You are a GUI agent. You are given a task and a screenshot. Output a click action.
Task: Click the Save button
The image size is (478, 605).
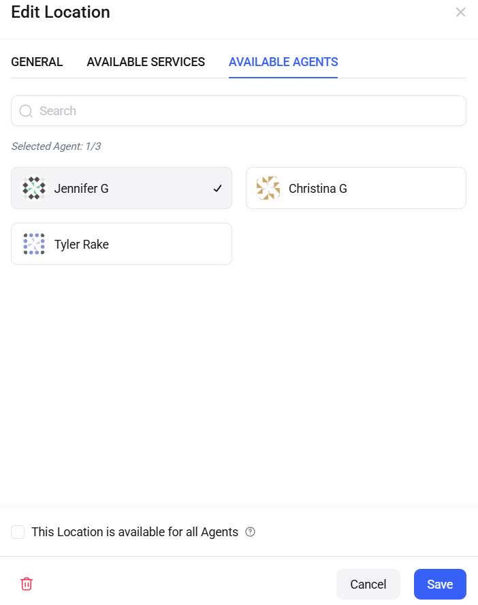pos(439,584)
